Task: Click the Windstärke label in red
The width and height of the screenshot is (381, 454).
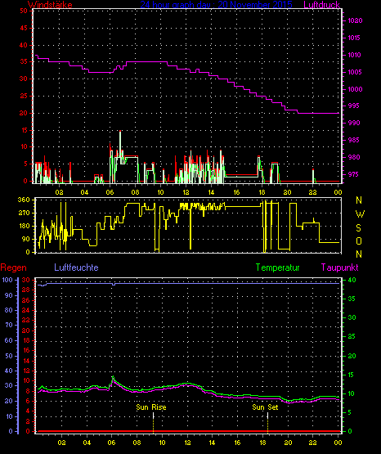Action: point(50,4)
